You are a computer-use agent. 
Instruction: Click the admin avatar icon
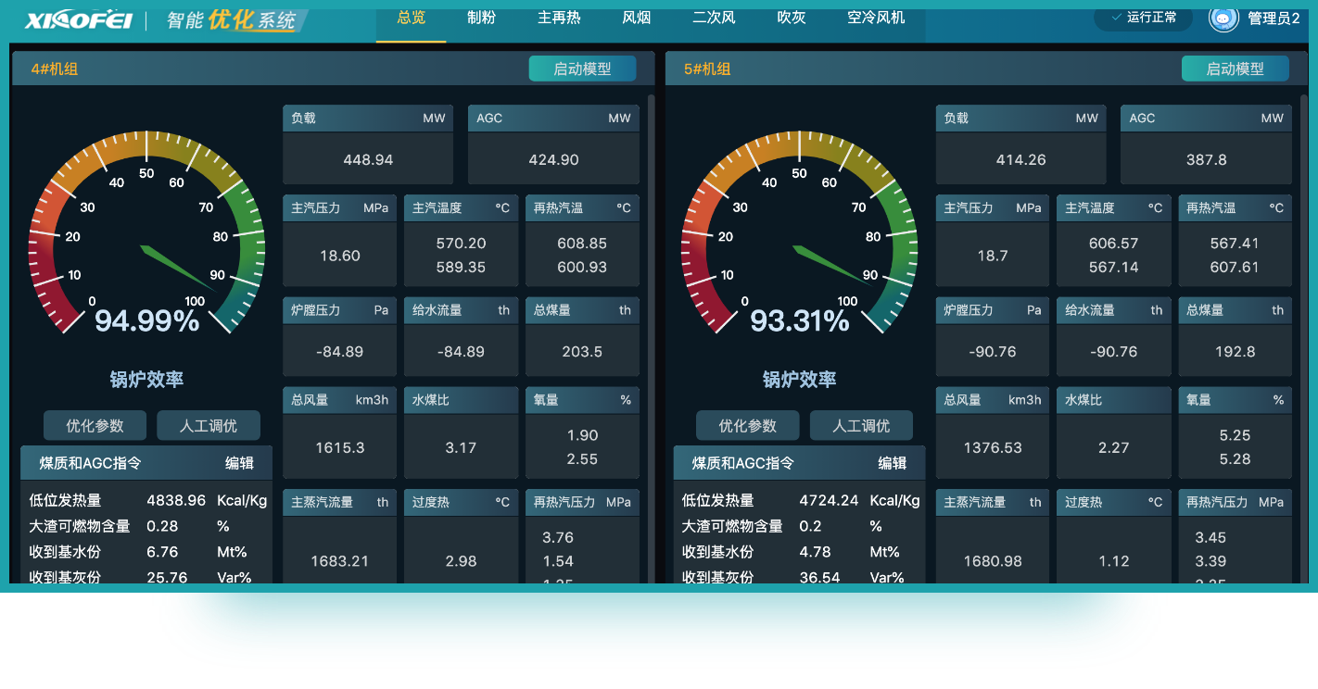tap(1223, 18)
